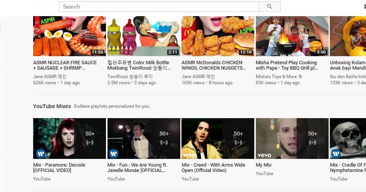Click 50+ count on My Mix
Screen dimensions: 366x192
(x=312, y=134)
